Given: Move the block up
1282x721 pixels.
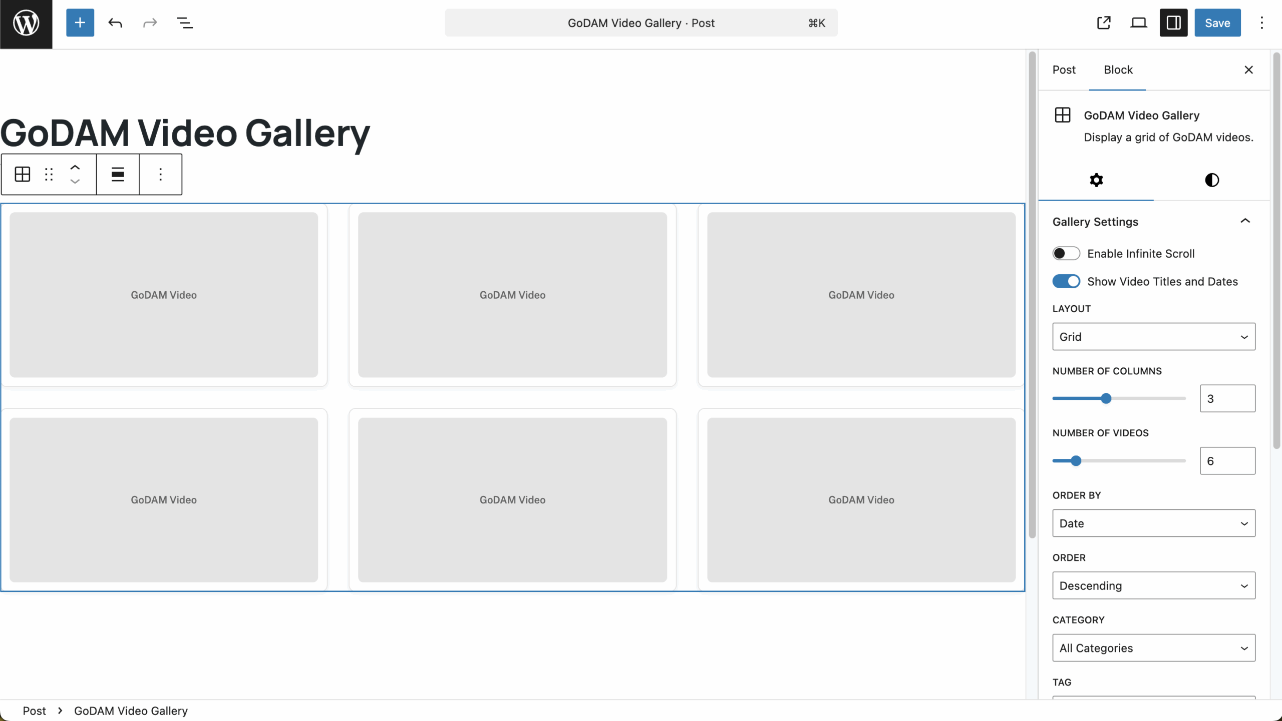Looking at the screenshot, I should [x=75, y=168].
